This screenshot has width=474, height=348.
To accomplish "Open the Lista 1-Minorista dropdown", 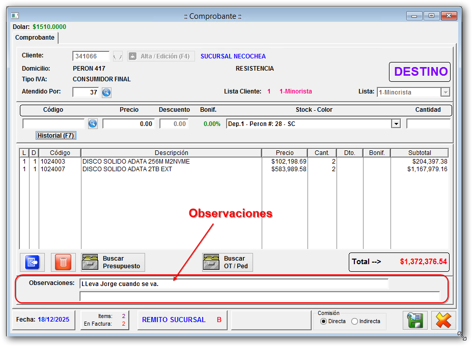I will [x=445, y=92].
